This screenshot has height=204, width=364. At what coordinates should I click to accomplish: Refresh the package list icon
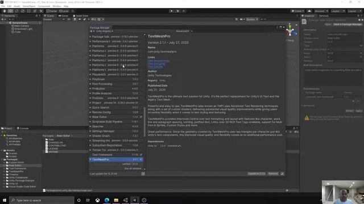click(x=143, y=174)
